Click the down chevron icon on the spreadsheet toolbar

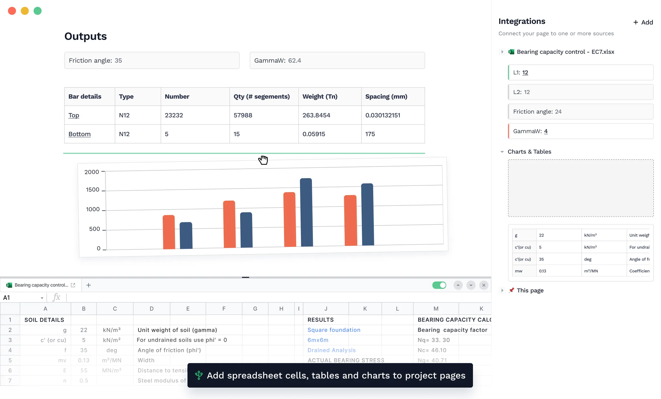coord(471,285)
